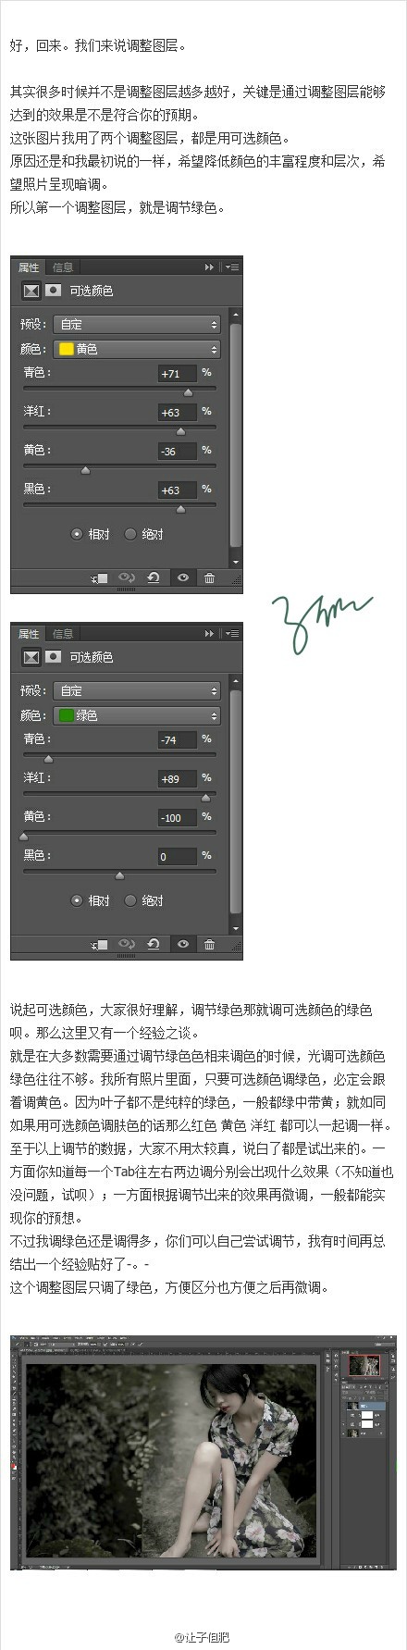The image size is (407, 1650).
Task: Click reset adjustment icon in 绿色 panel footer
Action: tap(154, 944)
